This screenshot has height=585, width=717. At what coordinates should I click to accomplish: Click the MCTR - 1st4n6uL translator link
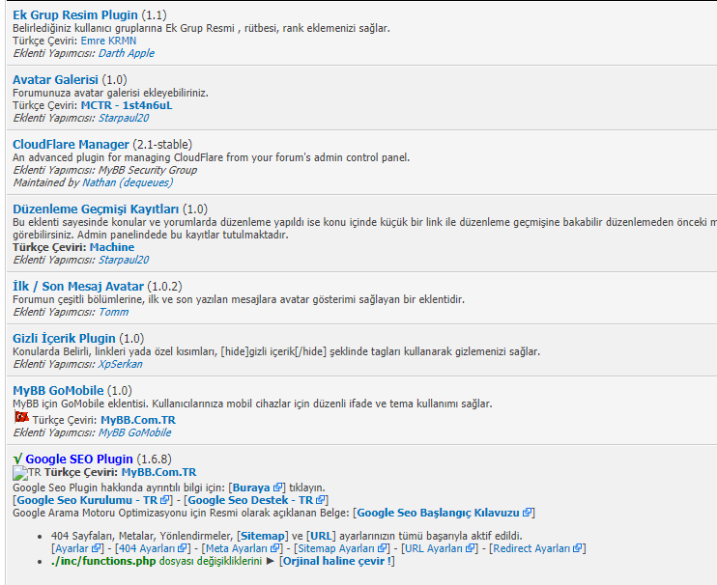(127, 105)
